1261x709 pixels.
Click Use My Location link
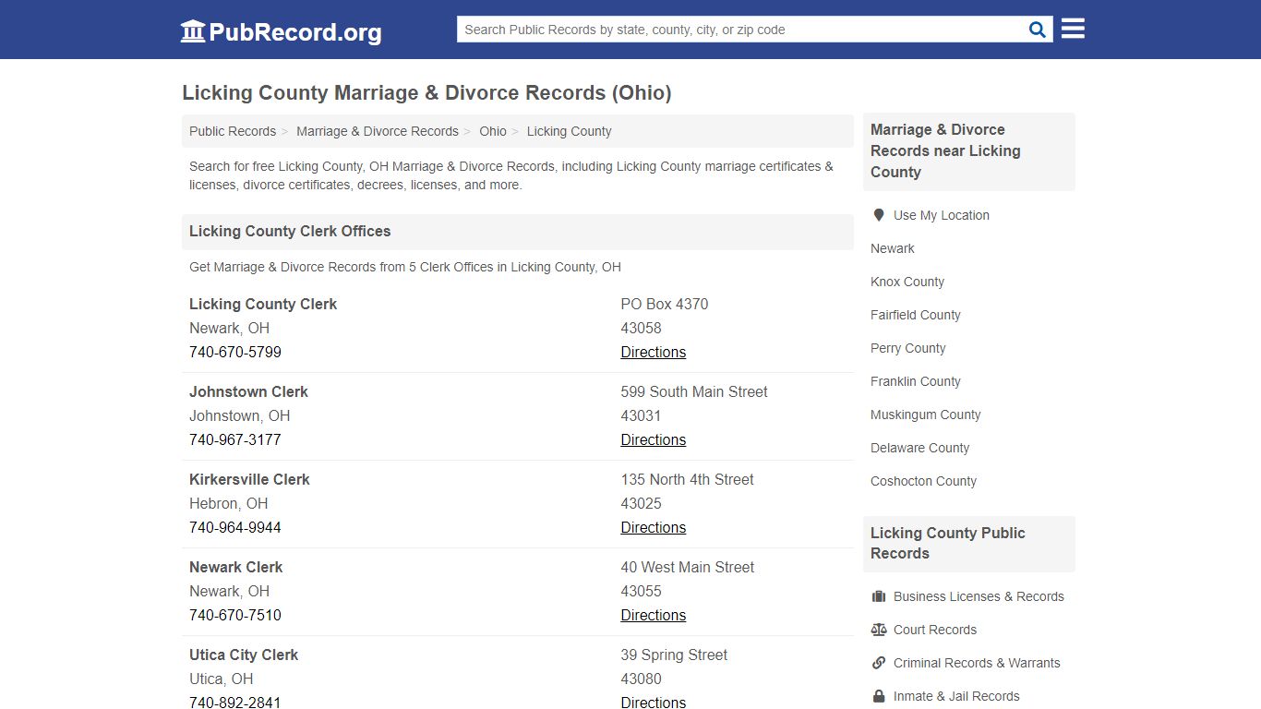[942, 215]
